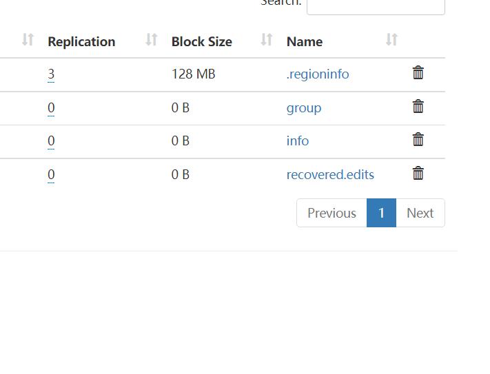Click sort arrows left of Replication header

click(28, 40)
